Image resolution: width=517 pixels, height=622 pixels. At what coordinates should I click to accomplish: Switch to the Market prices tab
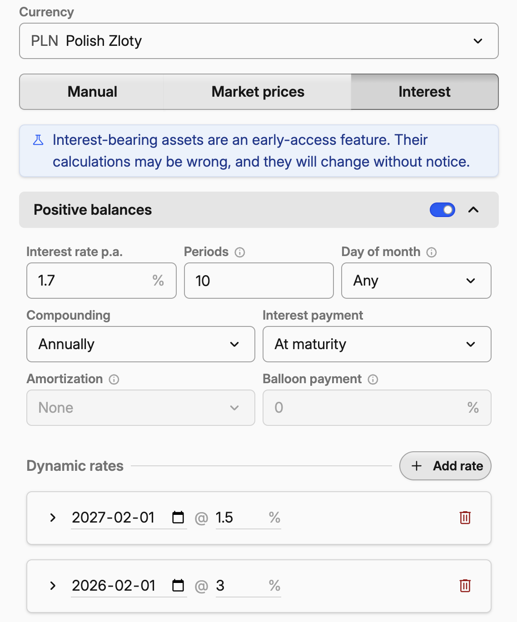point(258,92)
